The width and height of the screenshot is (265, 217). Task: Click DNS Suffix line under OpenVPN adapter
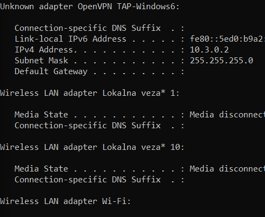(x=100, y=28)
